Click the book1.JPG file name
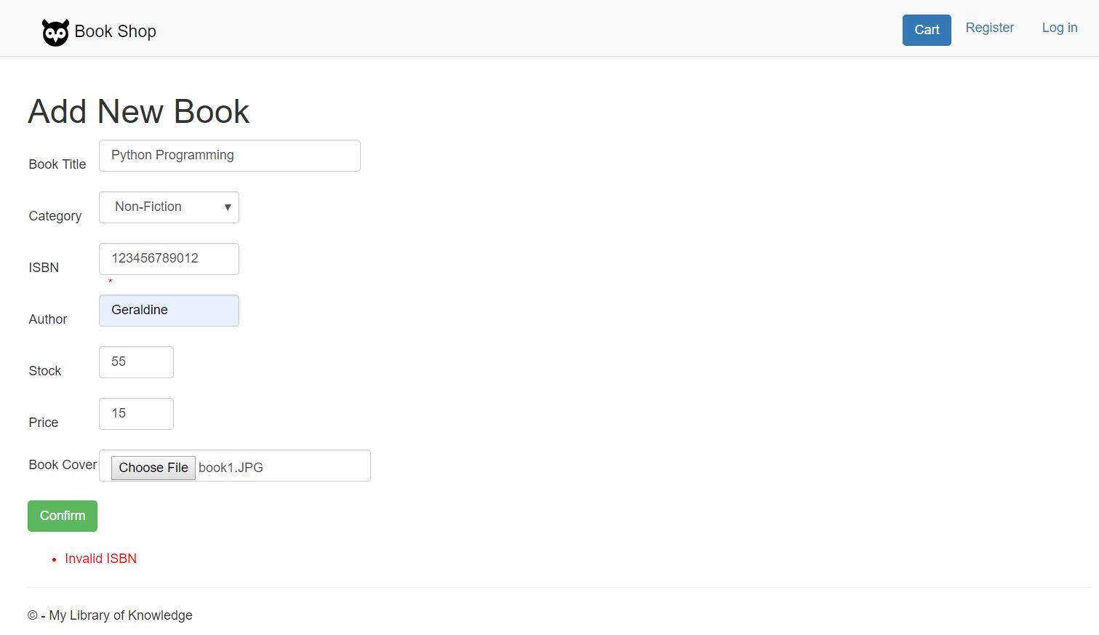Viewport: 1099px width, 635px height. tap(231, 468)
